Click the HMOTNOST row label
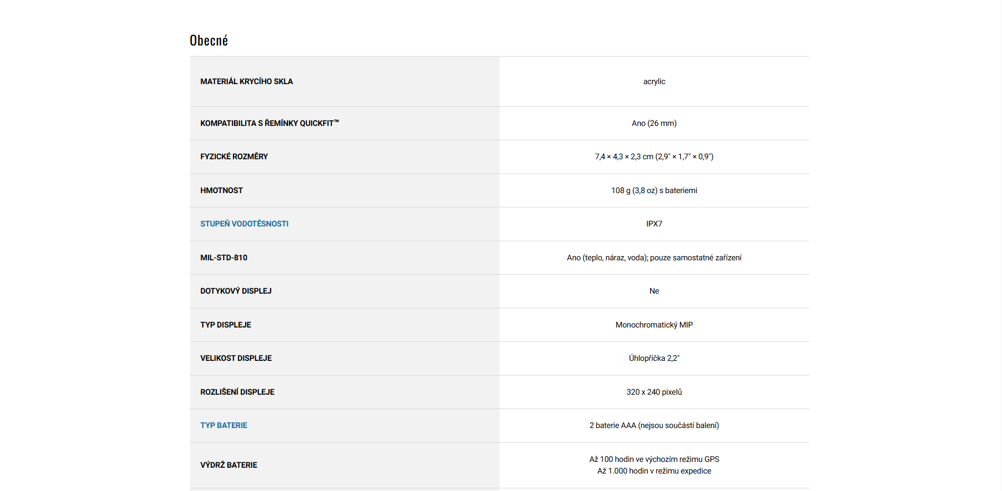This screenshot has width=1002, height=491. click(221, 190)
